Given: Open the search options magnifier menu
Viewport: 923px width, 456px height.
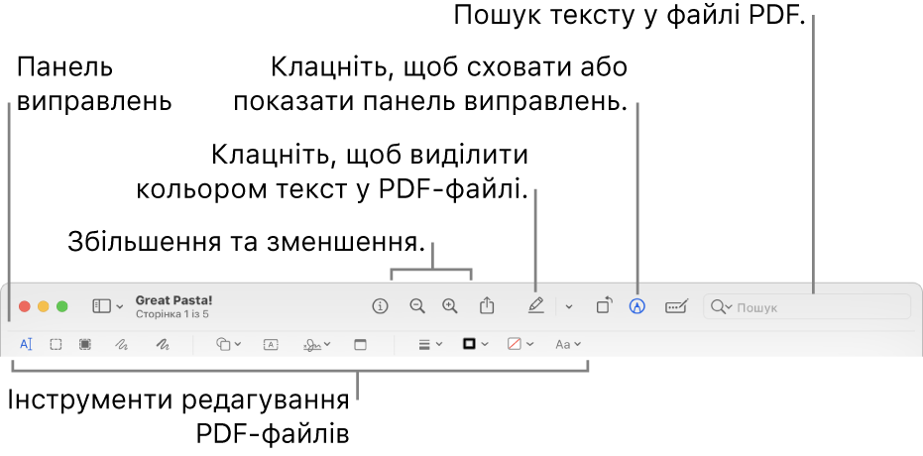Looking at the screenshot, I should [721, 307].
